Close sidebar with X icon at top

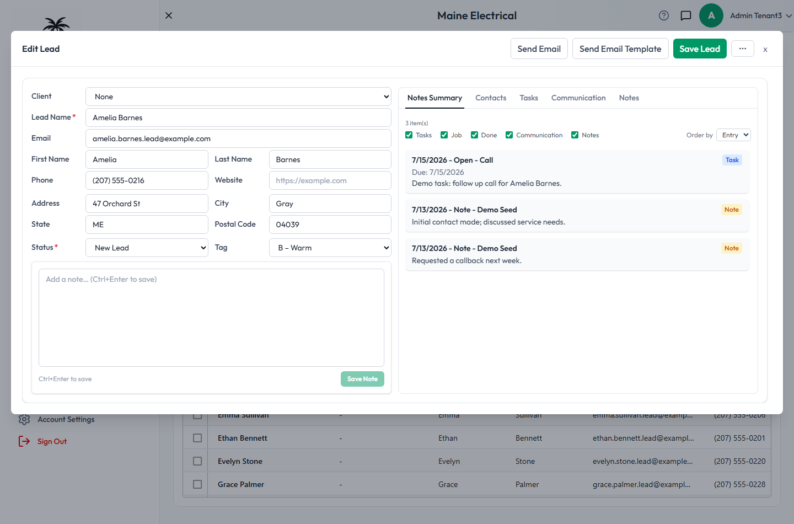[x=169, y=15]
